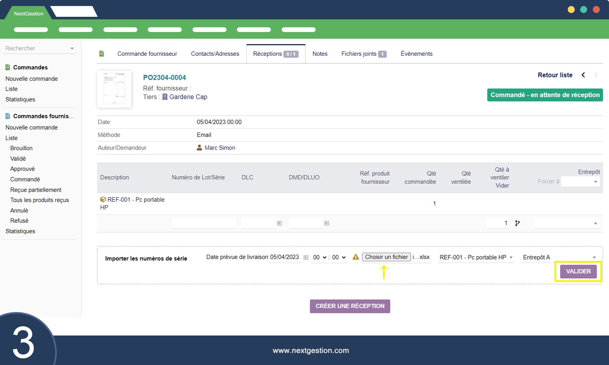Open the Contacts/Adresses tab

[215, 54]
